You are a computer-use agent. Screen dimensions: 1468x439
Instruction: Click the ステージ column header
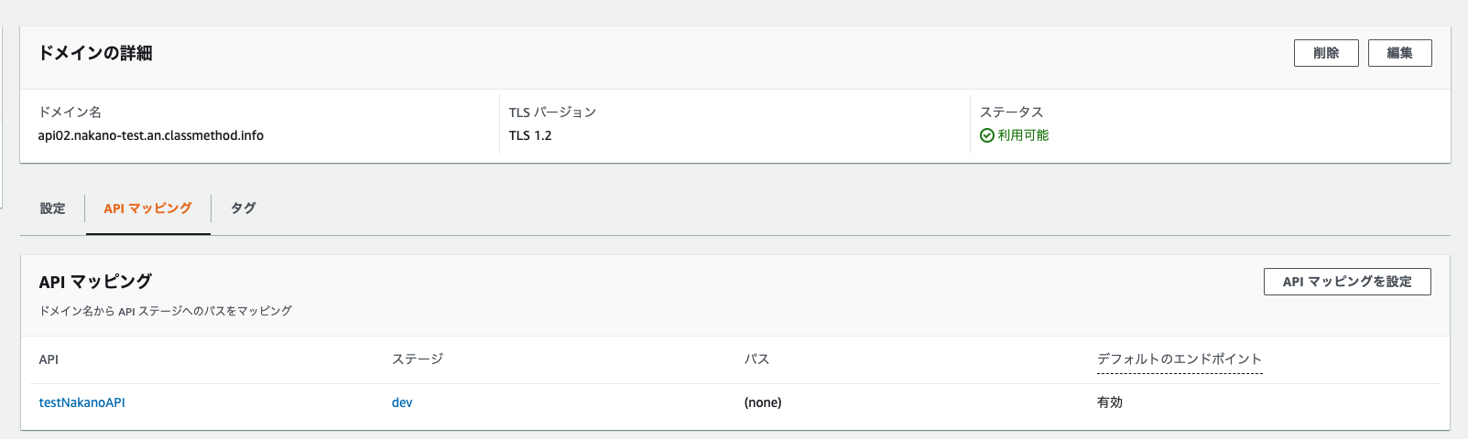[x=418, y=359]
